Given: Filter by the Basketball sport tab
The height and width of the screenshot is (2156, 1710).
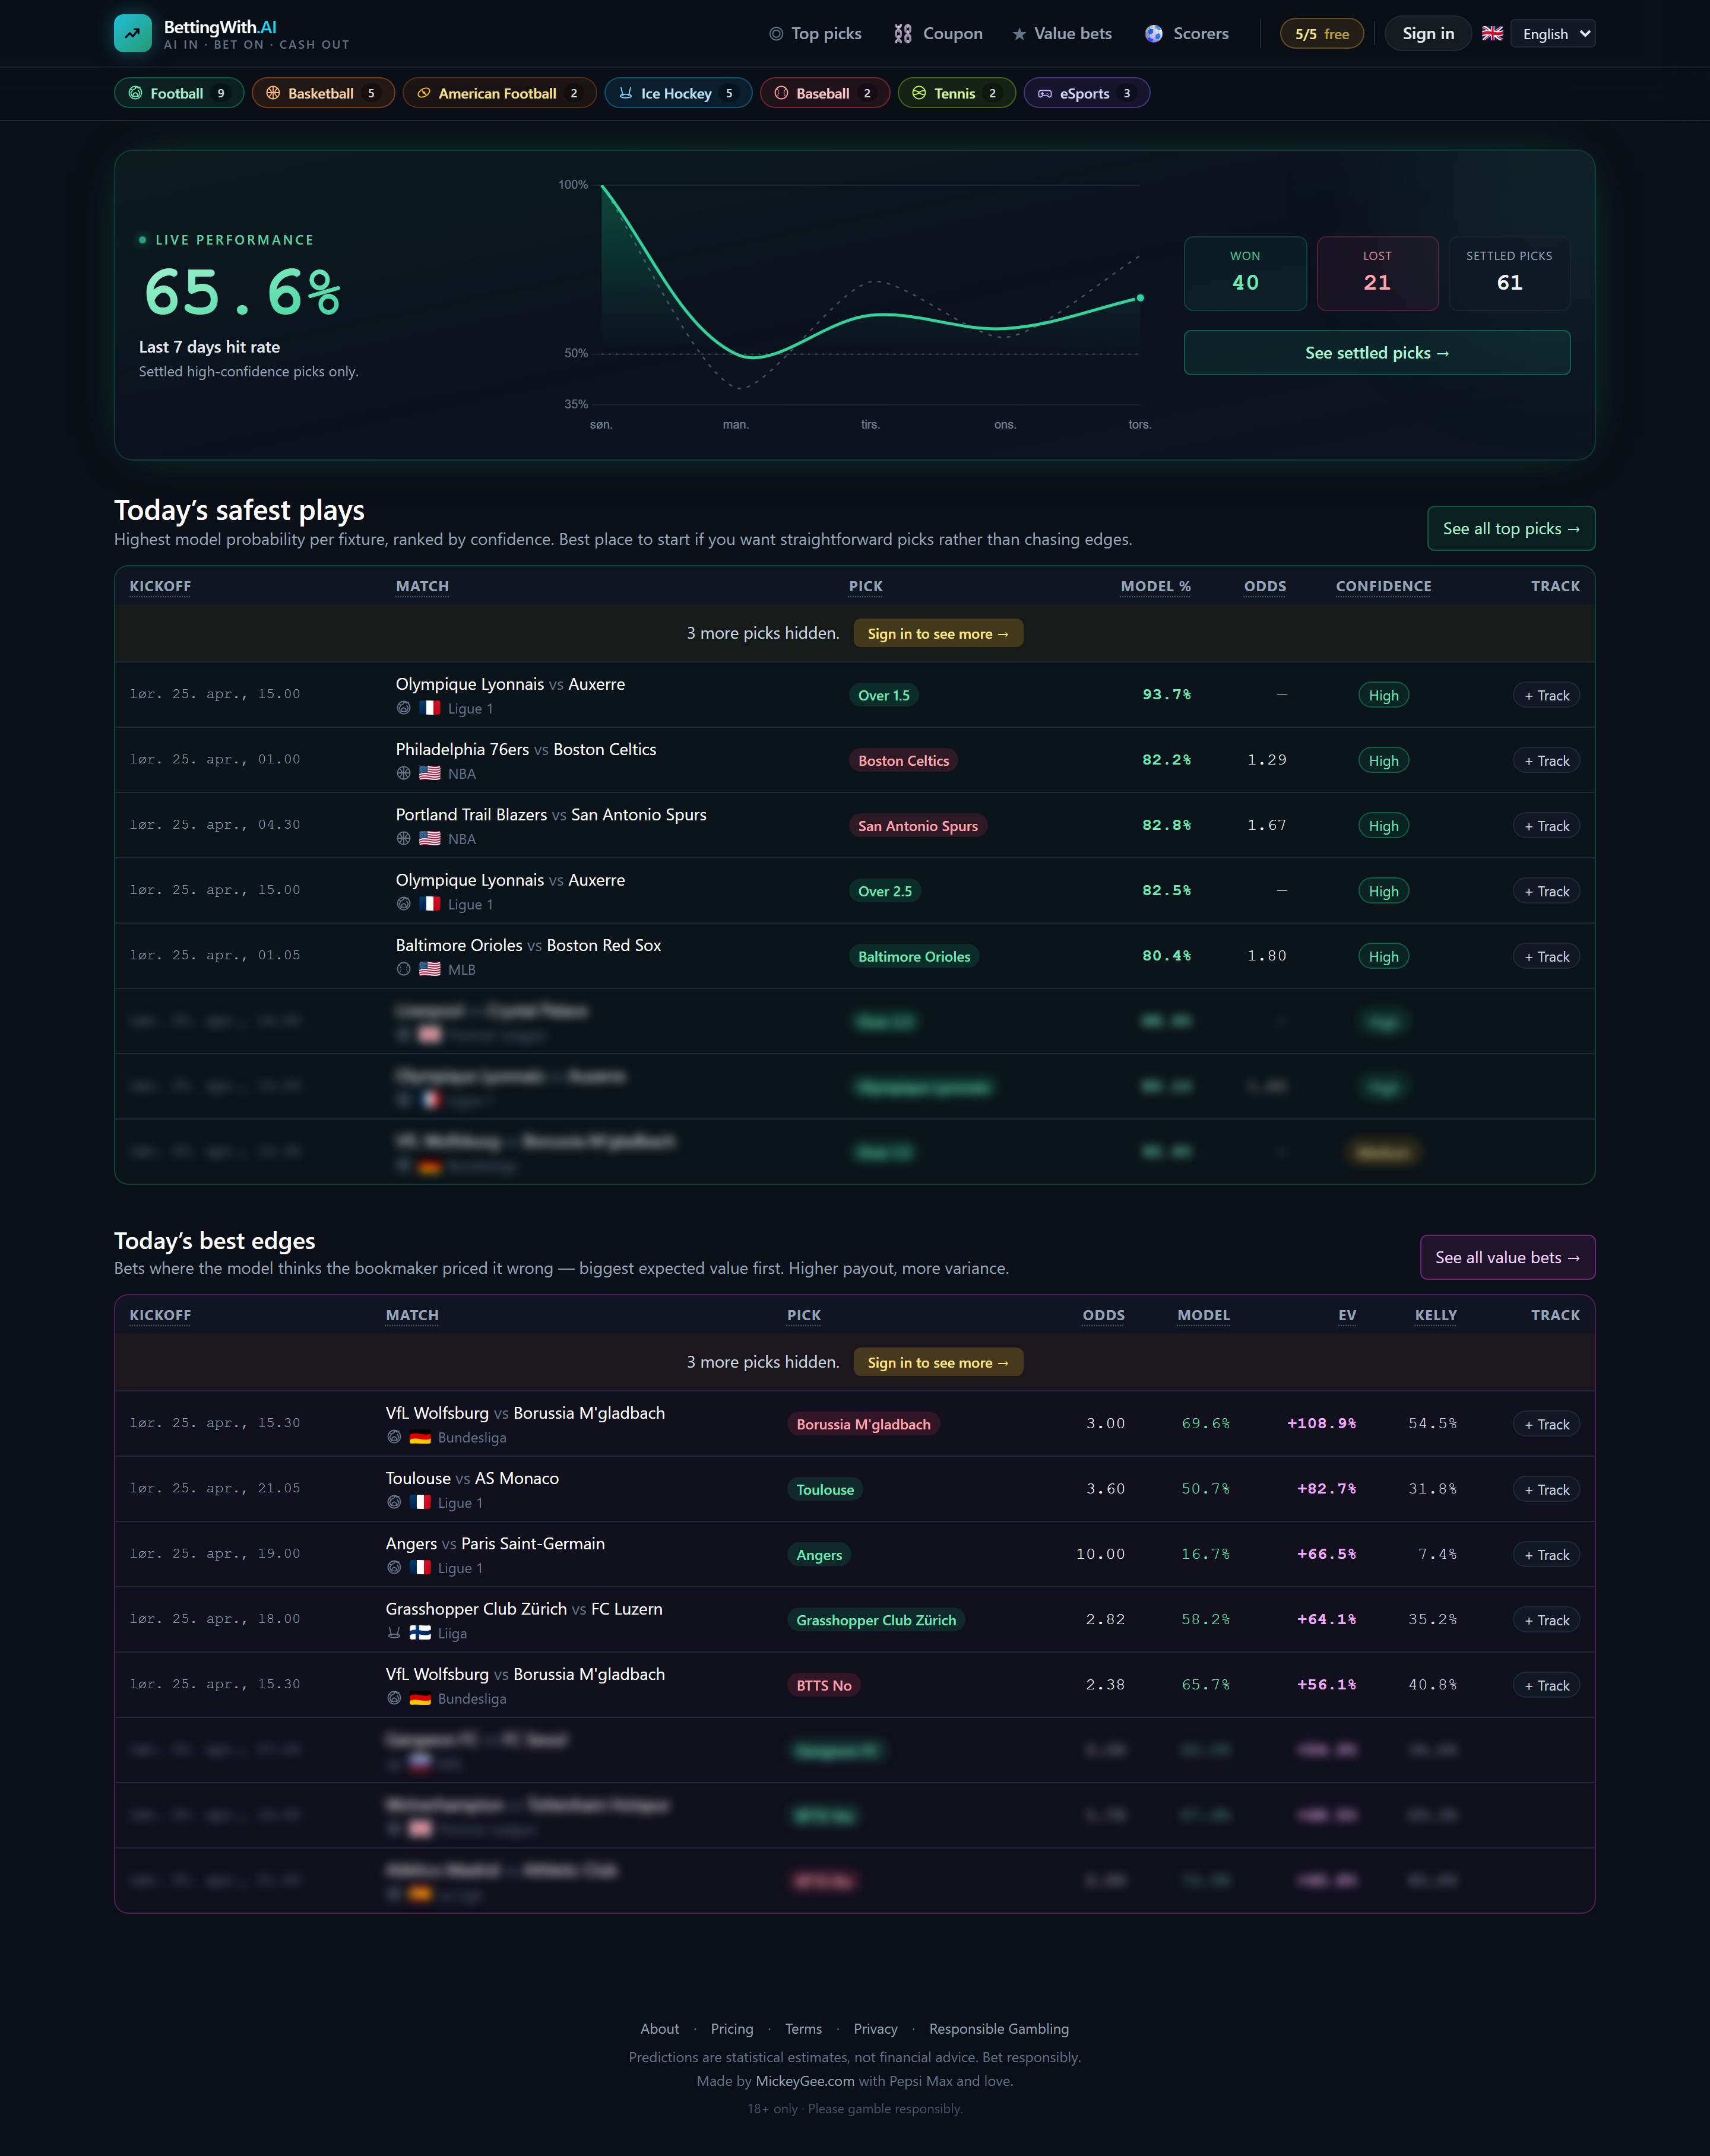Looking at the screenshot, I should tap(322, 94).
